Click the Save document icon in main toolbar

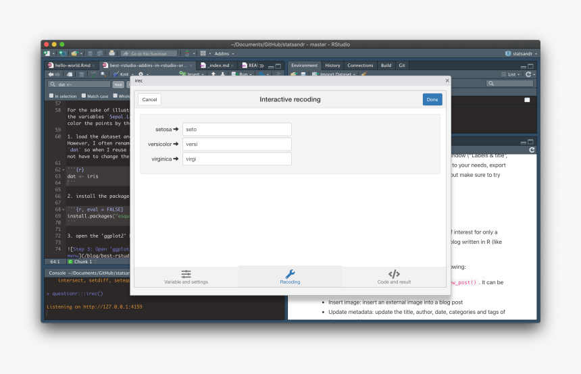(90, 54)
